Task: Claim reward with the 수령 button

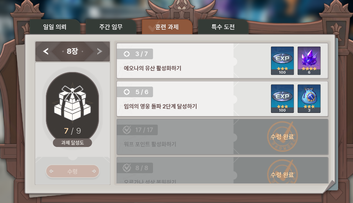Action: coord(73,171)
